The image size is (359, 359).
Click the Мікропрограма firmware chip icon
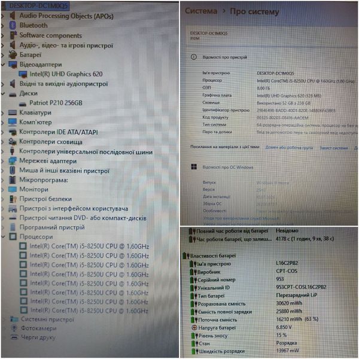(x=13, y=180)
